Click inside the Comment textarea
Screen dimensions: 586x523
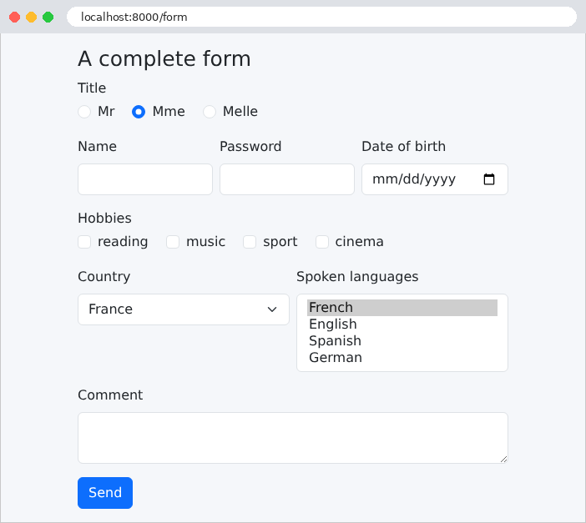coord(293,438)
